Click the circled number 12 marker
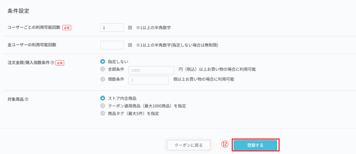This screenshot has height=154, width=356. coord(225,145)
